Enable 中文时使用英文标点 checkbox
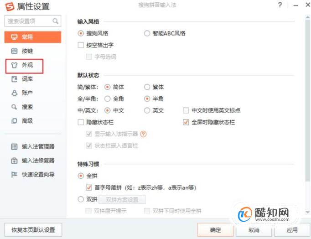 pyautogui.click(x=186, y=110)
